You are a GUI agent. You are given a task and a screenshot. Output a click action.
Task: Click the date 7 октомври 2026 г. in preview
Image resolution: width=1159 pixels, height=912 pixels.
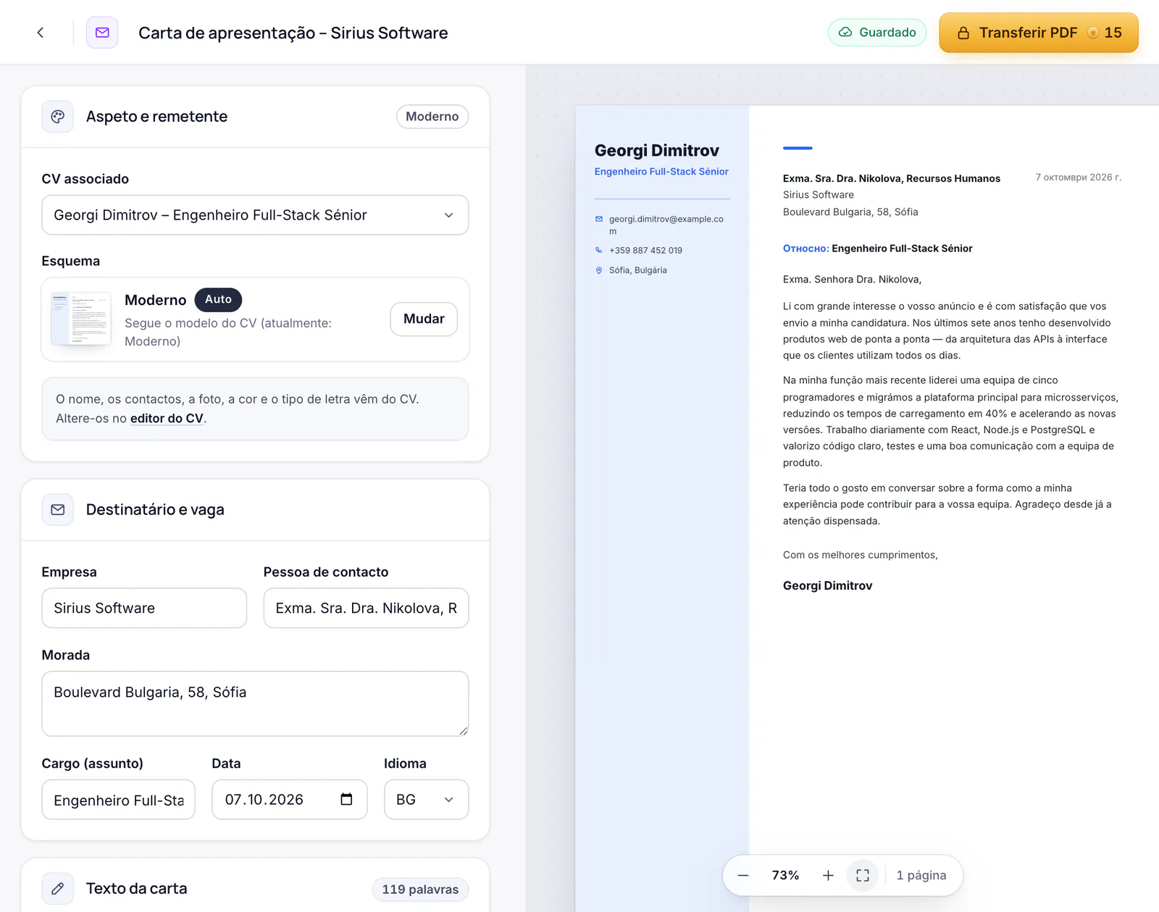coord(1079,177)
